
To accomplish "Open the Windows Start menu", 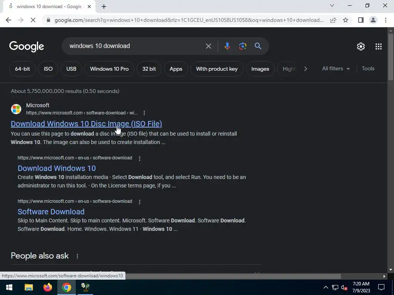I will [x=9, y=287].
